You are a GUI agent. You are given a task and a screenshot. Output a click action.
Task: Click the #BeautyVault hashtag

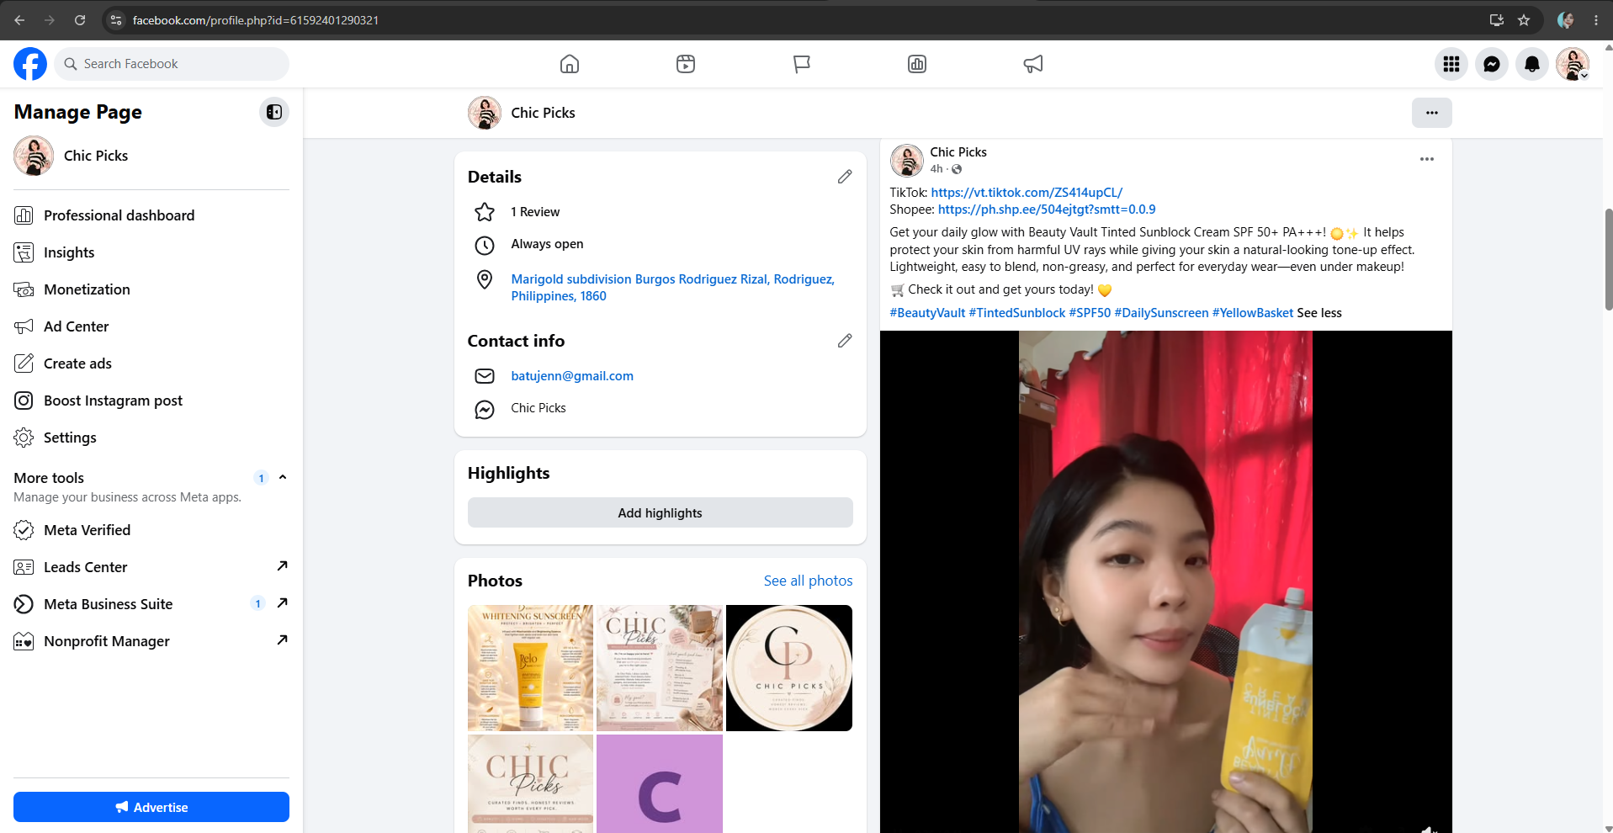tap(927, 313)
